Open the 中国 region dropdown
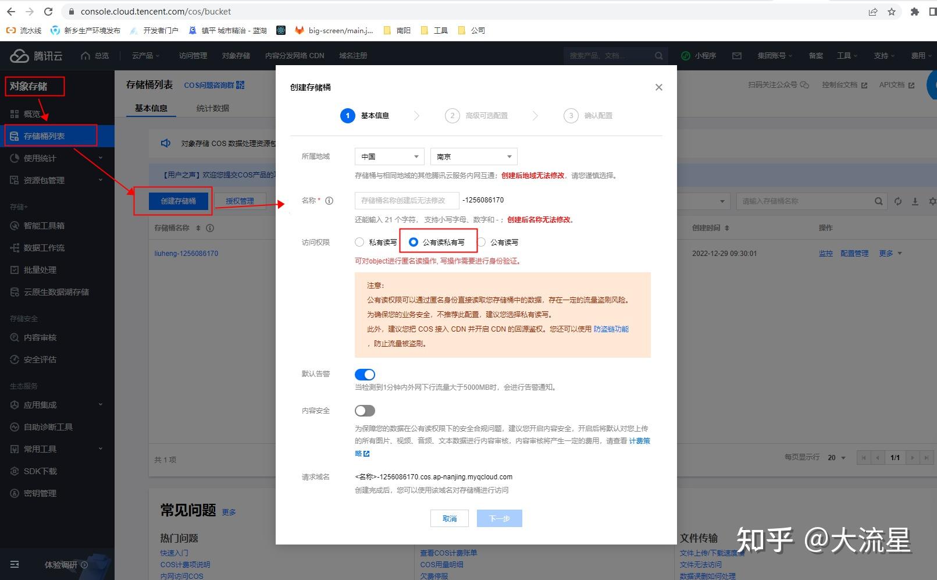This screenshot has width=937, height=580. click(x=390, y=156)
